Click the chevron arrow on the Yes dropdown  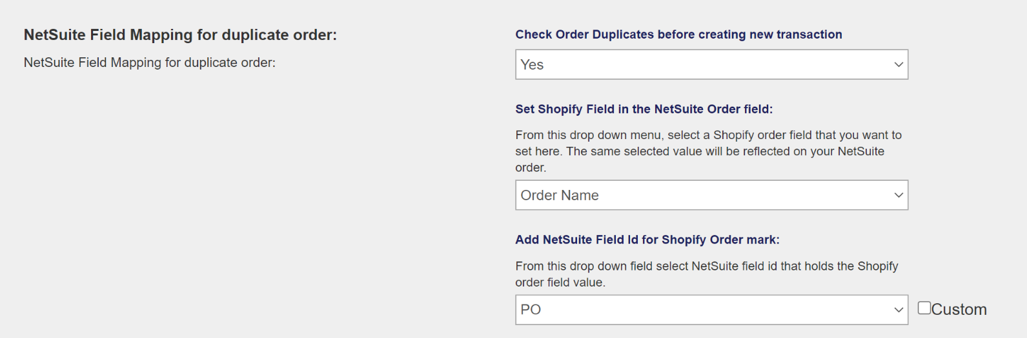tap(898, 64)
